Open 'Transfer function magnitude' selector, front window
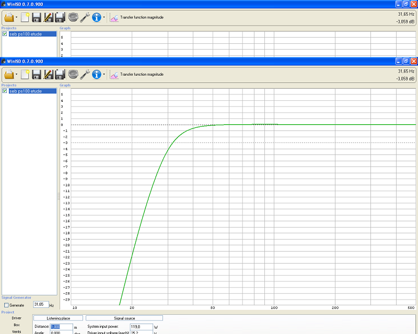 [x=142, y=74]
